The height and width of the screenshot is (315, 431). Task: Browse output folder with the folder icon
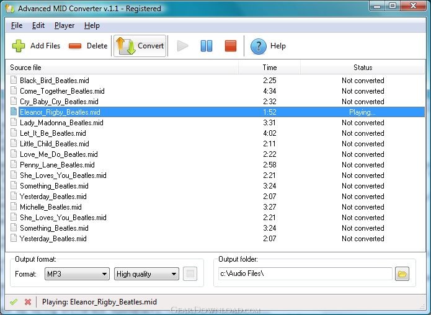402,274
